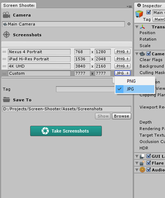Click the Clear Flags label
This screenshot has height=198, width=165.
tap(151, 60)
